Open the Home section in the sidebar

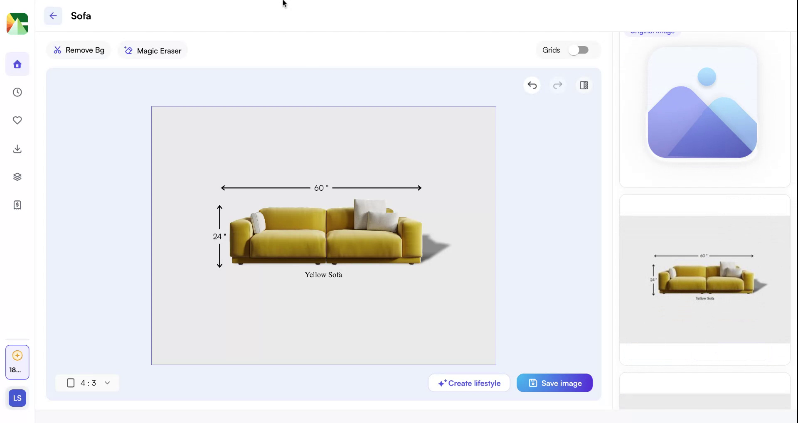pos(17,64)
